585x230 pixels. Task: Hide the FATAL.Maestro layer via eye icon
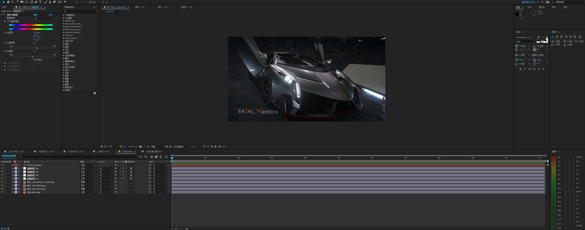tap(2, 165)
